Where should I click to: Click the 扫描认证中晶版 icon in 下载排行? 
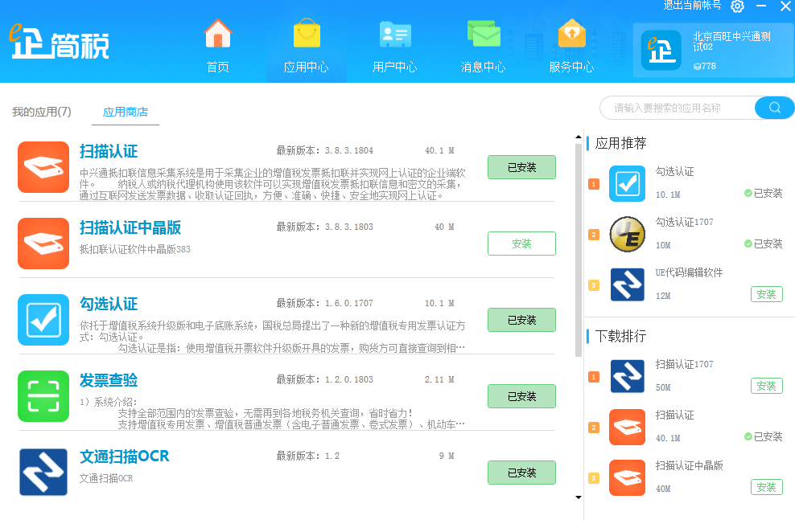[x=627, y=477]
